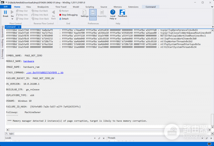Select the Command document tab

pyautogui.click(x=10, y=27)
